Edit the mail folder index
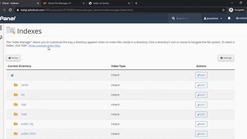Image resolution: width=247 pixels, height=139 pixels. coord(201,114)
